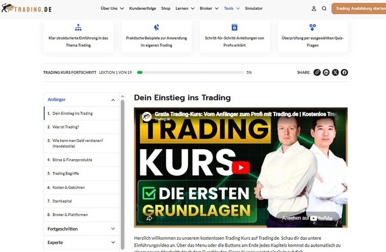Click the copy link share icon
This screenshot has height=252, width=386.
click(x=317, y=72)
